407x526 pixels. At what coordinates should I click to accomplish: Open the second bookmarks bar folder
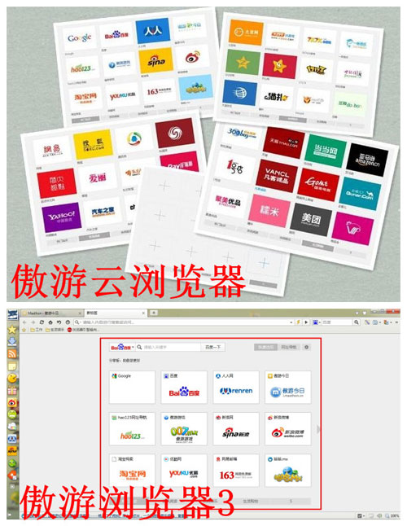pos(55,330)
